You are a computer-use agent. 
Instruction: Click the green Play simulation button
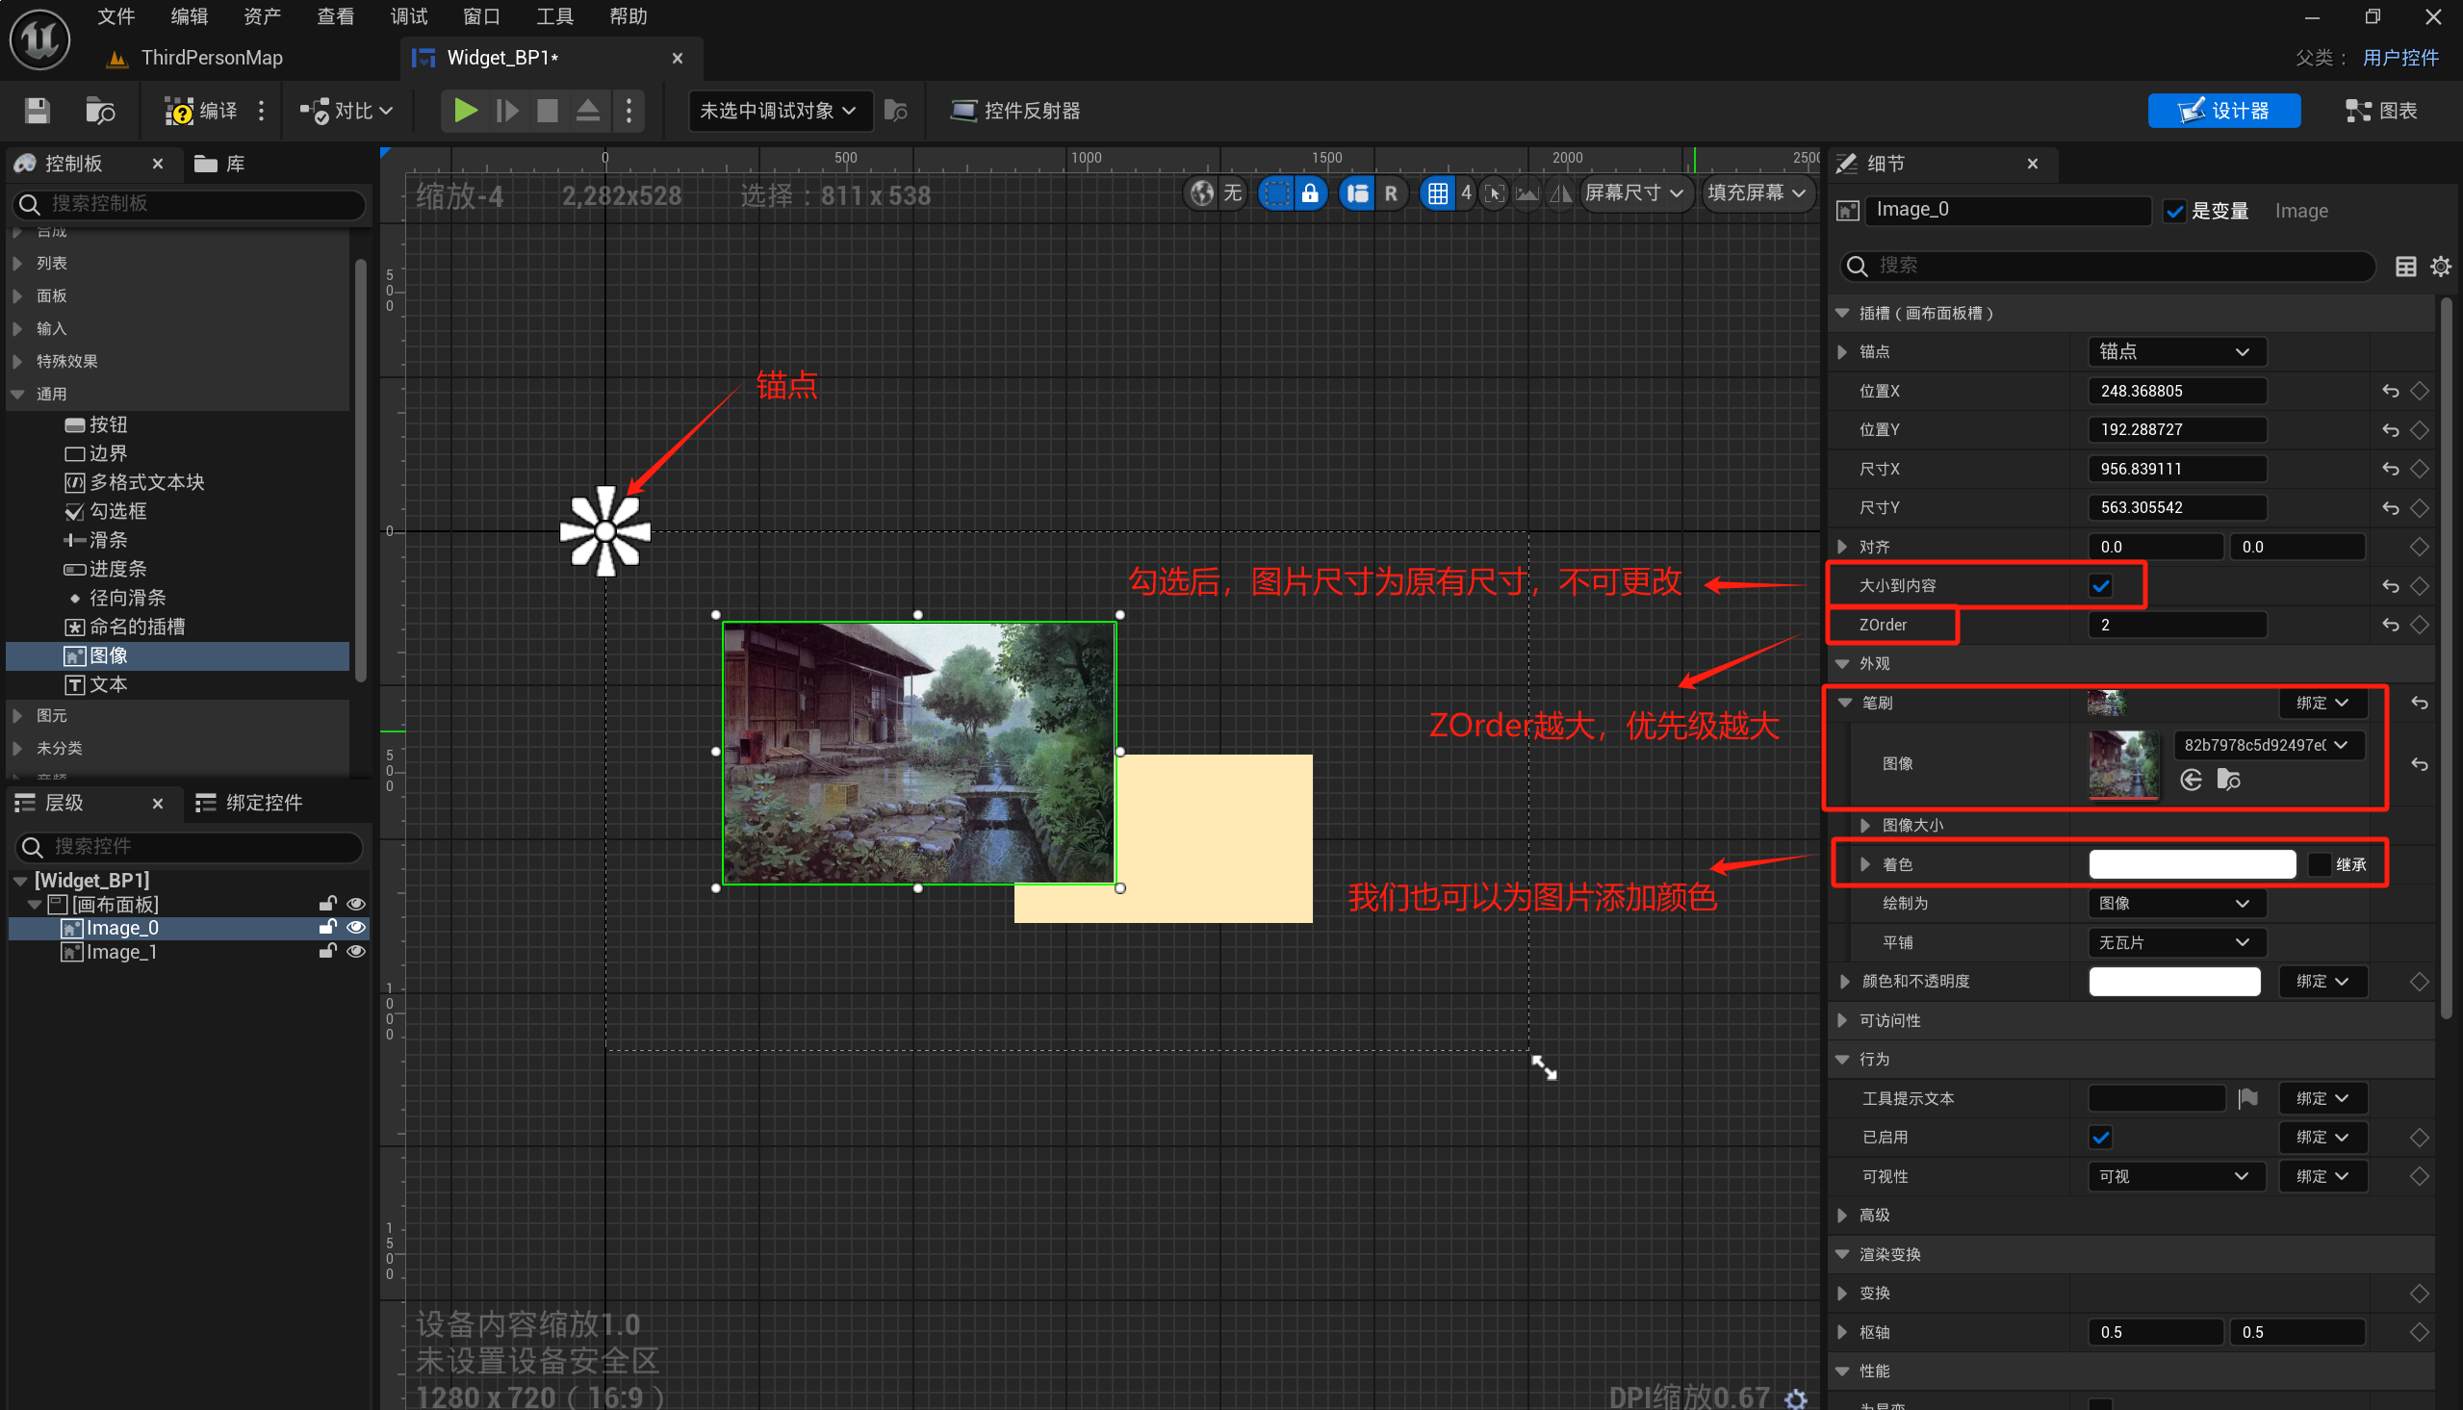pyautogui.click(x=466, y=111)
